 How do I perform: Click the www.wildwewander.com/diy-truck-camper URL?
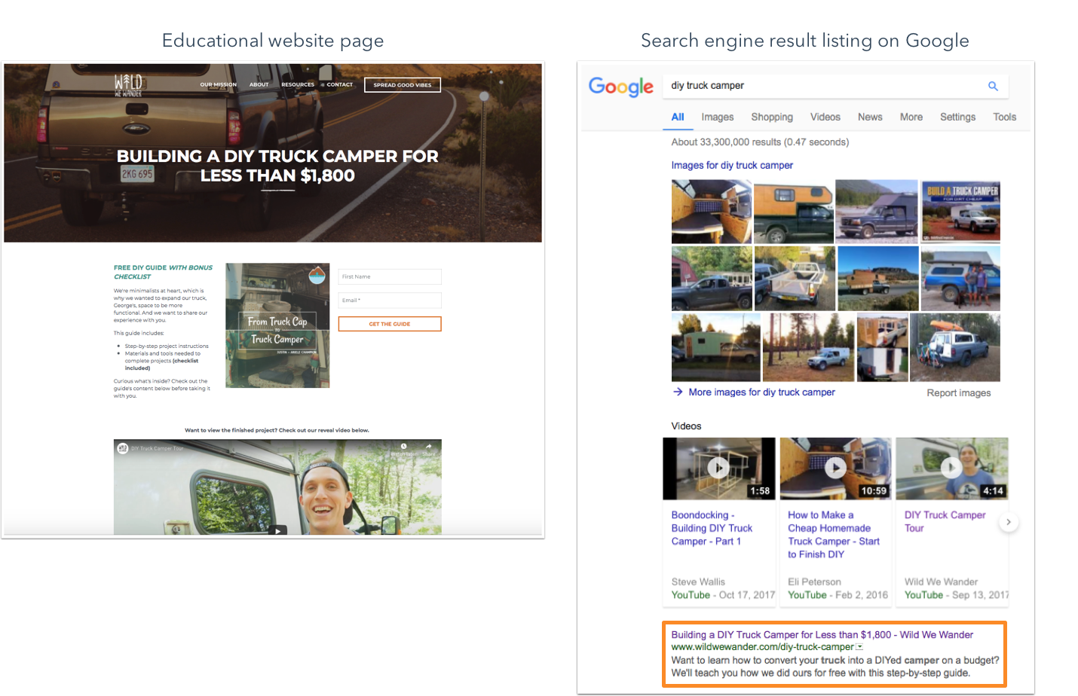point(762,646)
